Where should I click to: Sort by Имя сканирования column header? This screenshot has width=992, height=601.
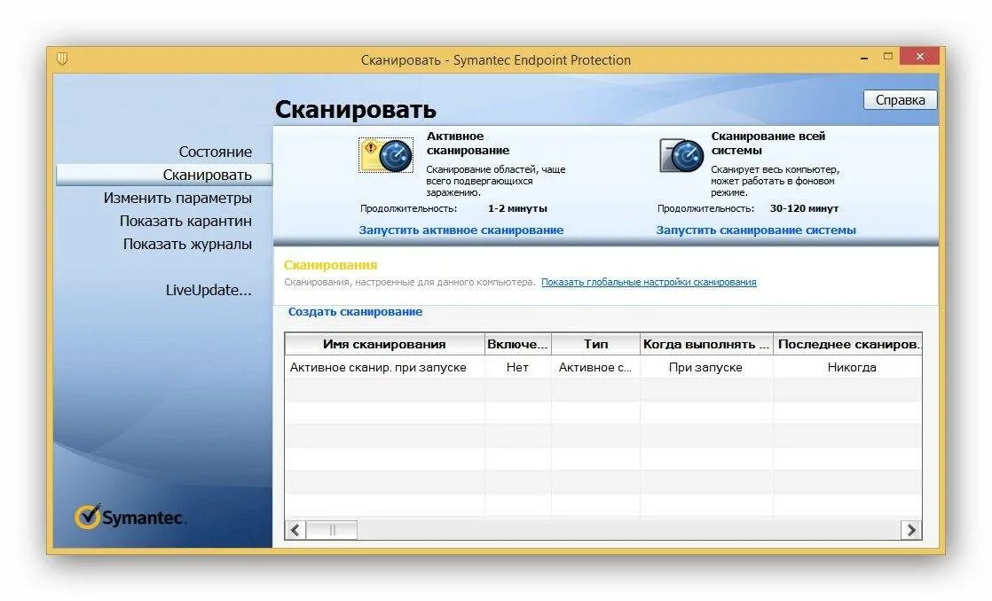pyautogui.click(x=385, y=344)
